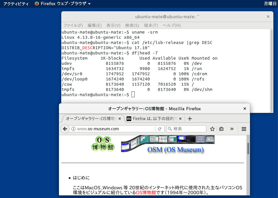Click the 'Linux 4.13.0-16-generic x86_64' line
Screen dimensions: 278x198
point(101,37)
